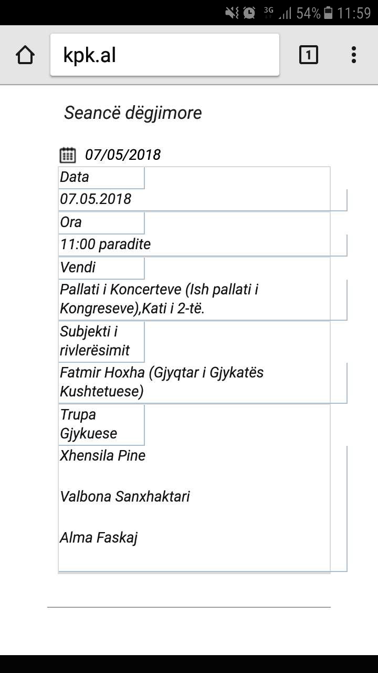Tap the browser home icon
This screenshot has height=673, width=378.
(x=25, y=55)
